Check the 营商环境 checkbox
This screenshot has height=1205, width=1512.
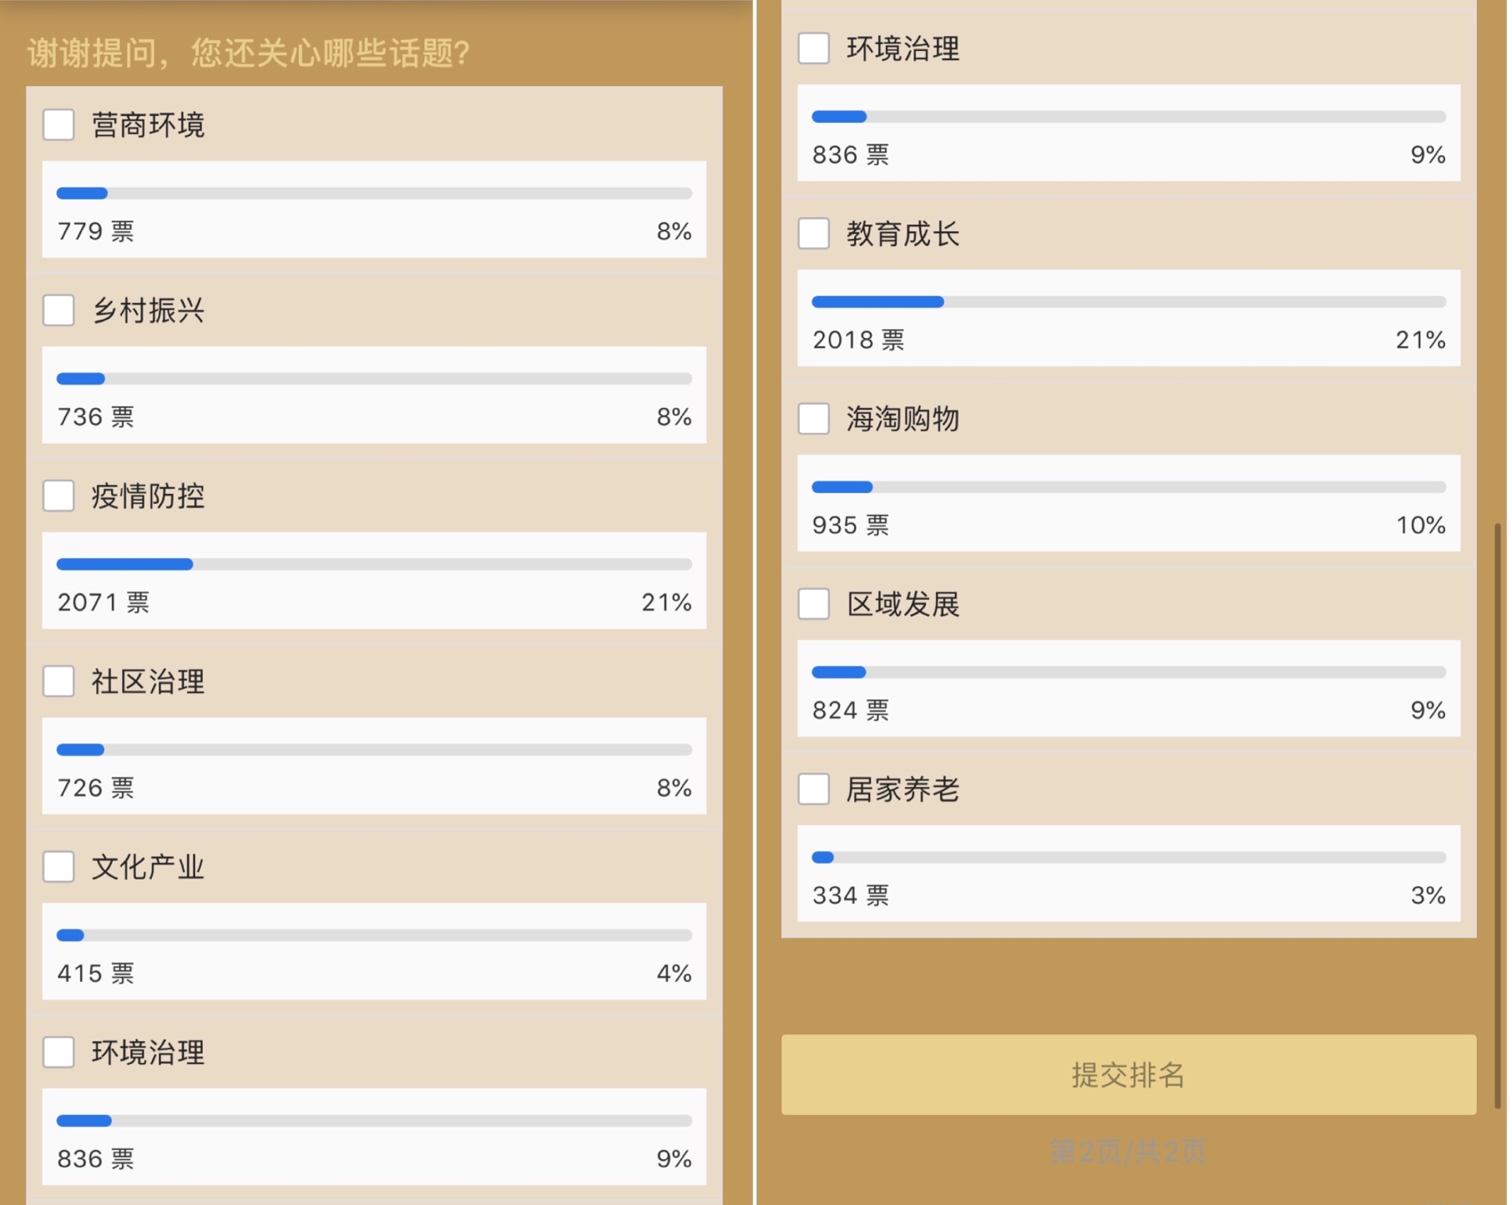[58, 125]
